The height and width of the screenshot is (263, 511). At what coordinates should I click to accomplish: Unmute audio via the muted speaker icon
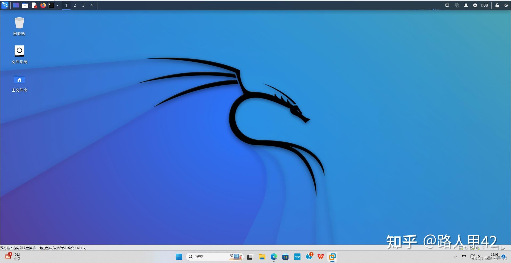[x=457, y=5]
